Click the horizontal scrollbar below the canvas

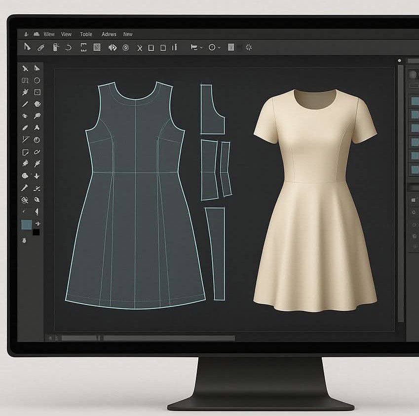[149, 338]
